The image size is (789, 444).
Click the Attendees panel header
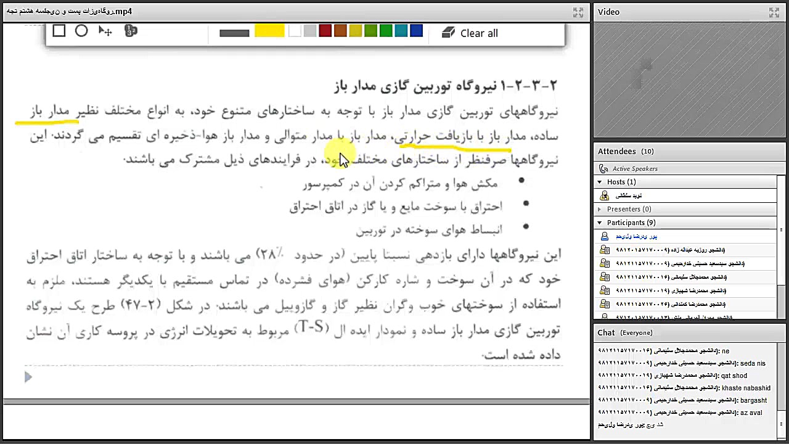[617, 151]
